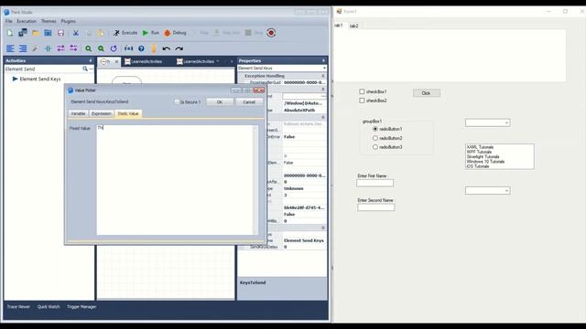Pin the Activities panel
Image resolution: width=586 pixels, height=329 pixels.
[91, 60]
